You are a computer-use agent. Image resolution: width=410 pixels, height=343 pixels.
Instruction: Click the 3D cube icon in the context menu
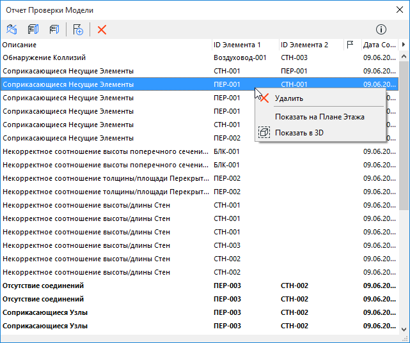264,132
